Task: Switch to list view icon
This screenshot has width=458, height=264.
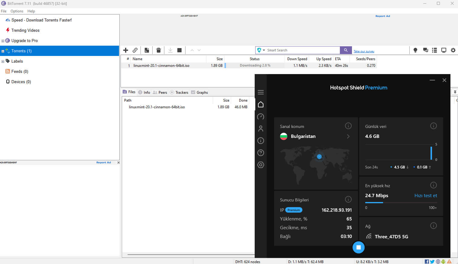Action: [x=434, y=50]
